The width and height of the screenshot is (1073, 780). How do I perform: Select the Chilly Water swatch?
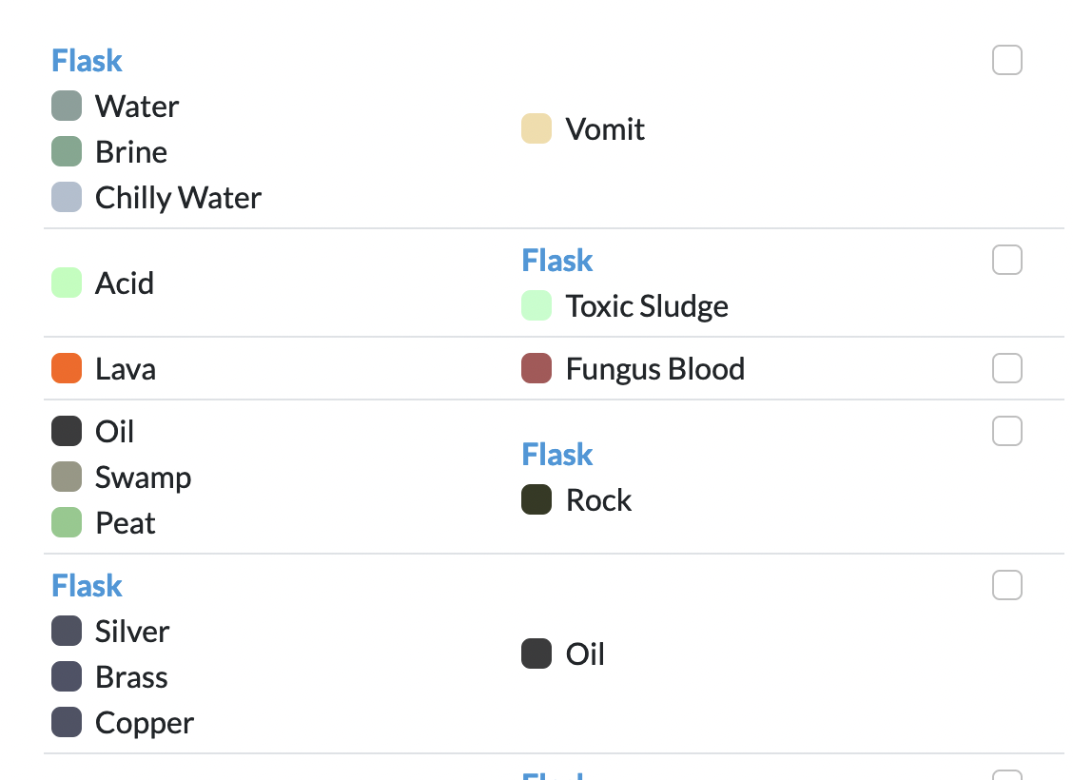67,197
